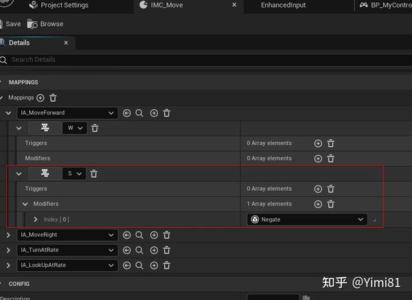Select the Details panel tab

(19, 43)
